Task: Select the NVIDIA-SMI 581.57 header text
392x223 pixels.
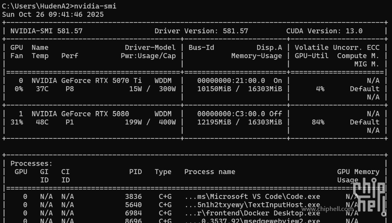Action: tap(46, 31)
